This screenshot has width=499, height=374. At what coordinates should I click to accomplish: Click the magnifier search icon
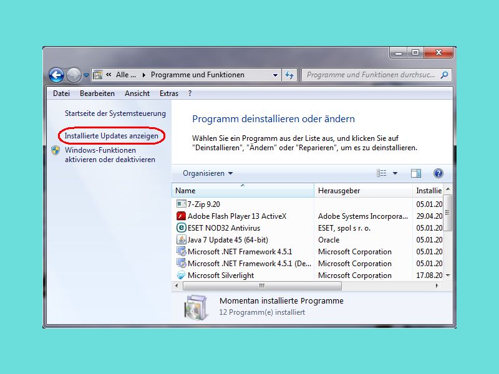444,75
